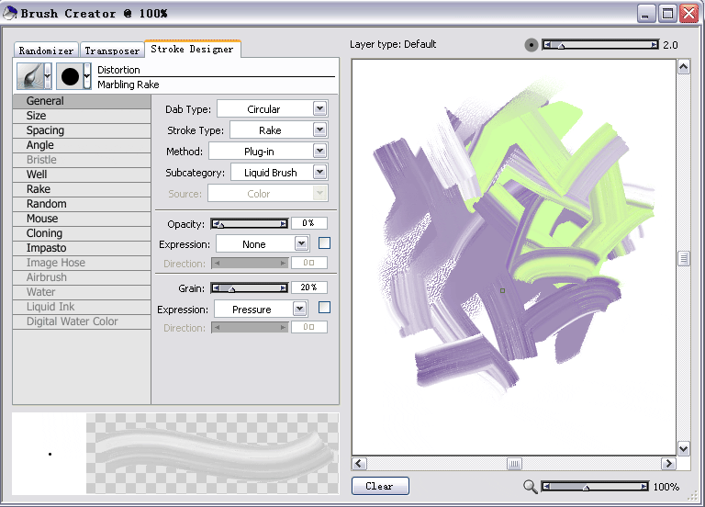Adjust the zoom level slider

coord(595,487)
